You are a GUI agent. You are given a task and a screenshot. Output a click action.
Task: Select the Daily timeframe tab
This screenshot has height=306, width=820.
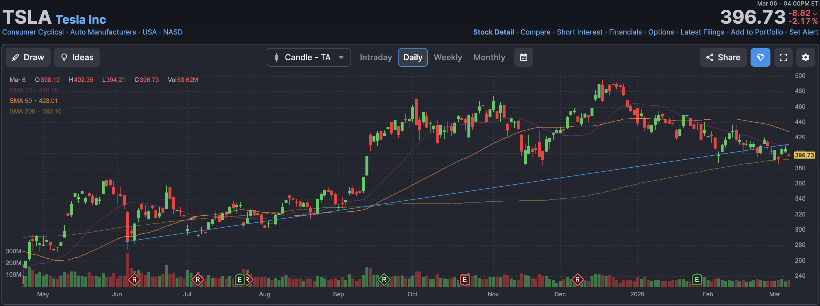click(413, 57)
